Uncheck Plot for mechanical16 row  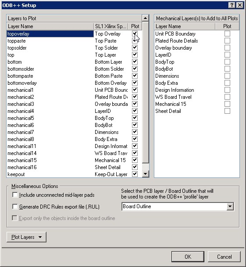tap(135, 167)
